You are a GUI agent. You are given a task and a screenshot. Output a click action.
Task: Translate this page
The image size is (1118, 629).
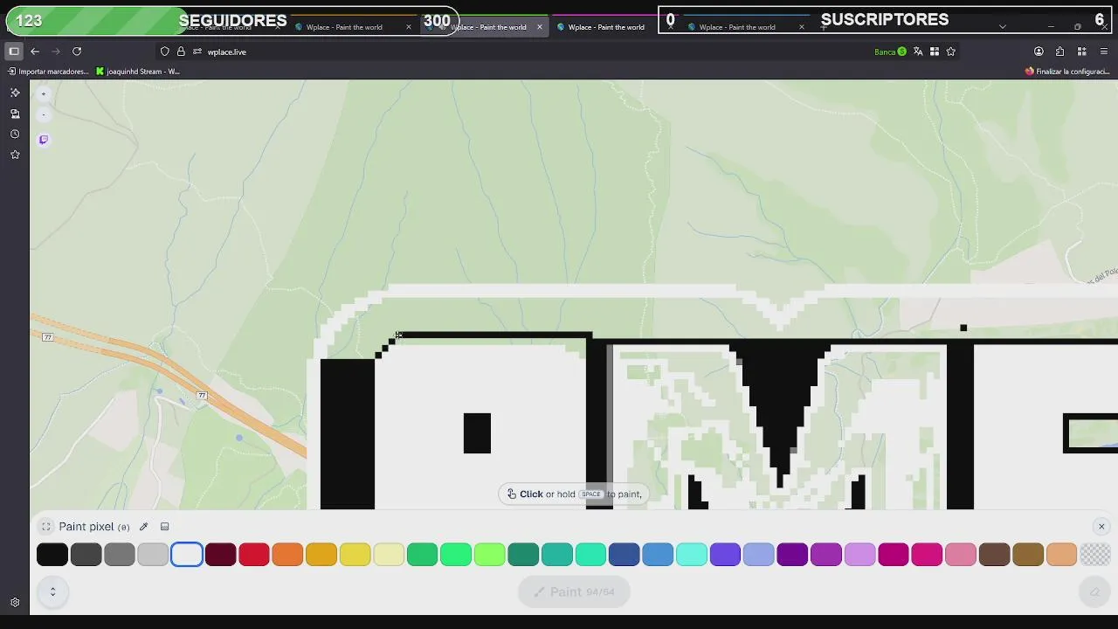pos(918,52)
